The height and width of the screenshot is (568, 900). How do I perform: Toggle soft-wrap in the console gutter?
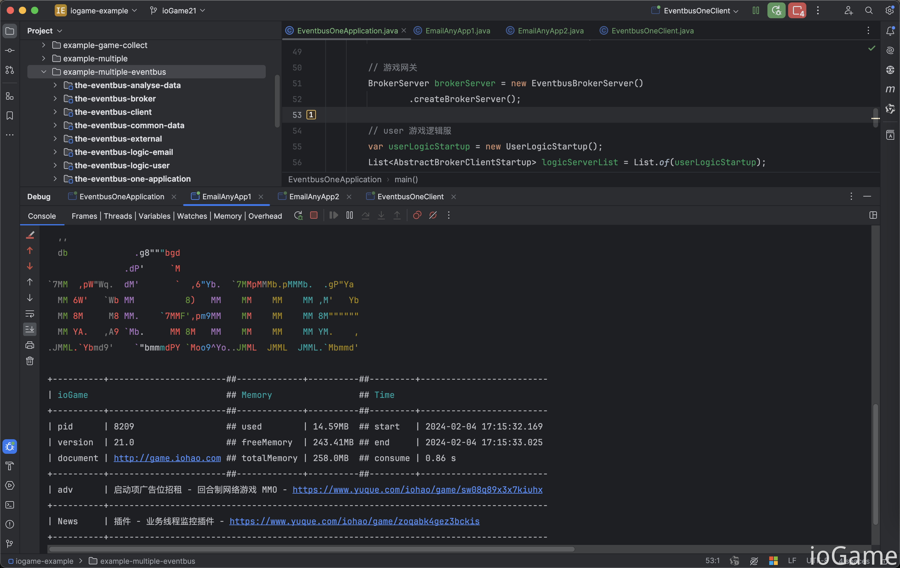[30, 313]
